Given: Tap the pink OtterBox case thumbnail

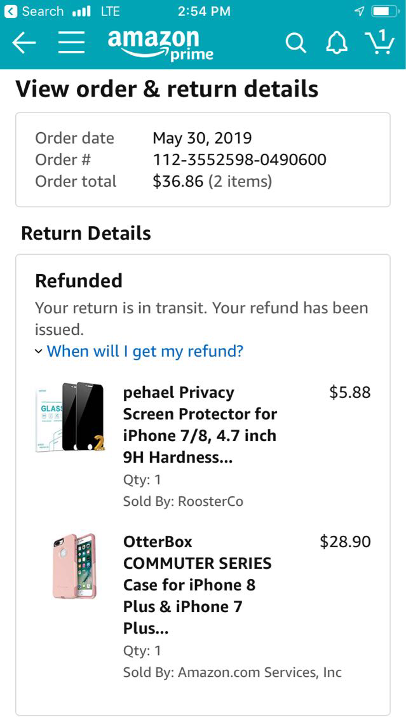Looking at the screenshot, I should 74,566.
